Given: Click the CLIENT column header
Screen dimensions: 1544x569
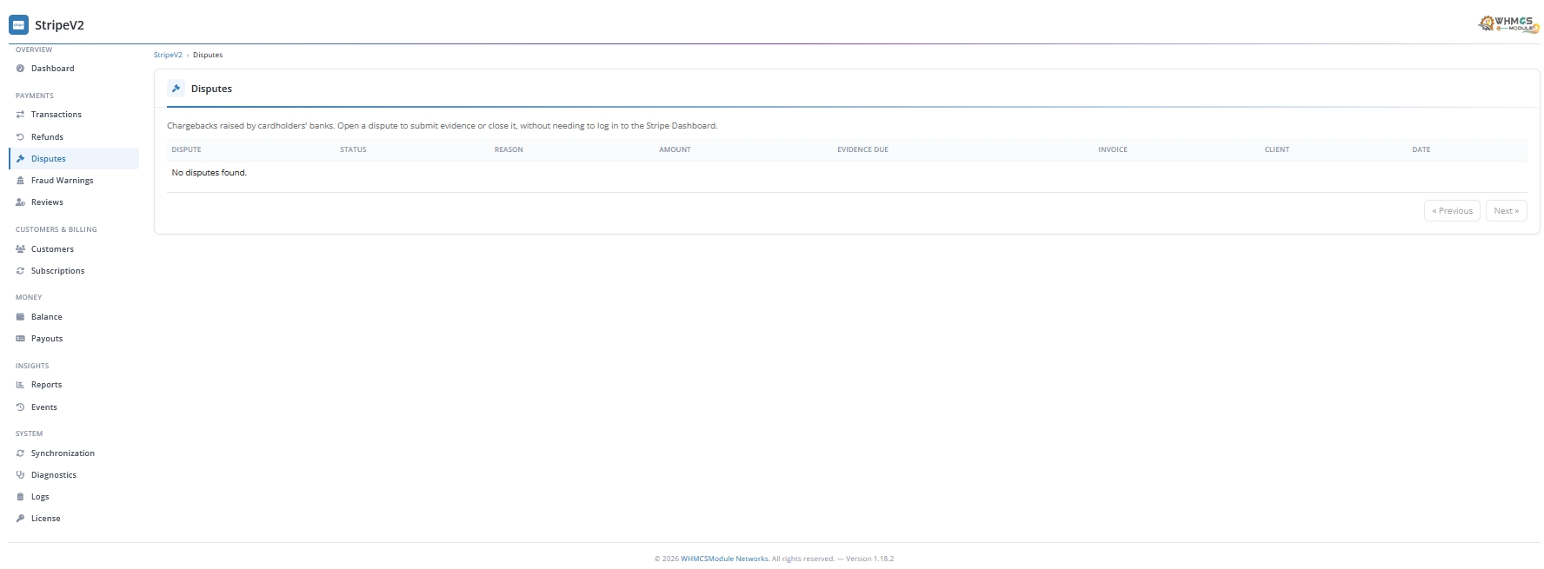Looking at the screenshot, I should point(1277,149).
